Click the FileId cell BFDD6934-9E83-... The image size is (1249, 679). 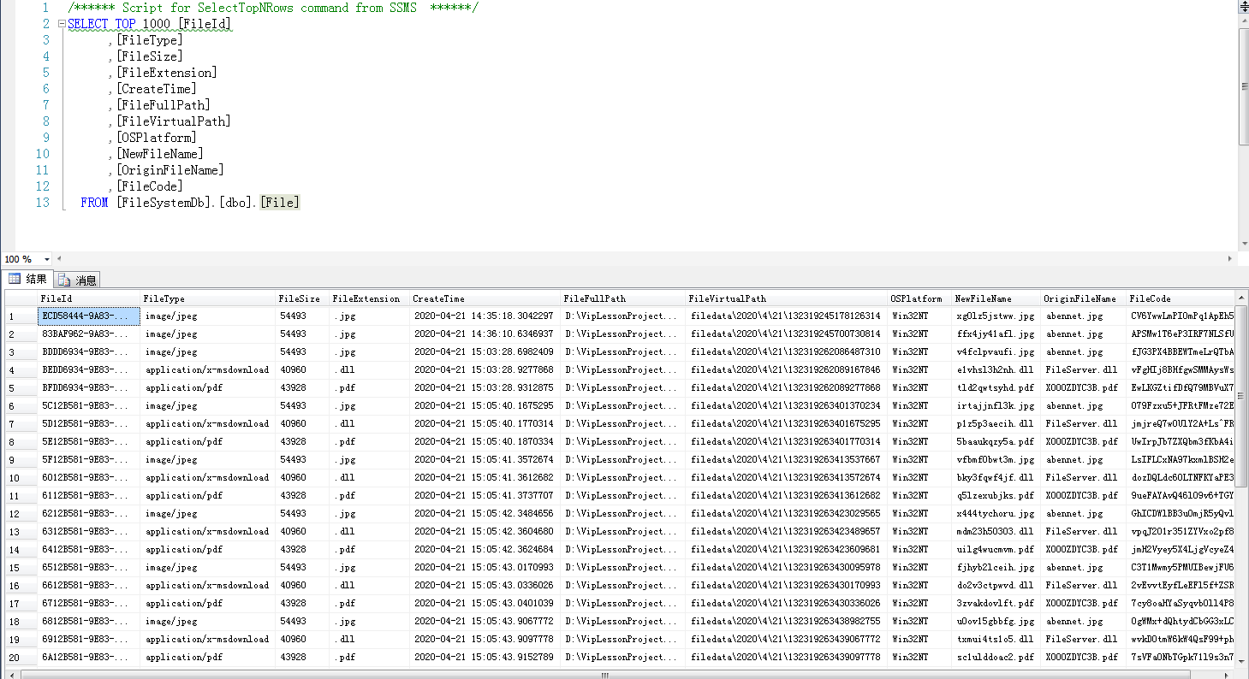pos(88,387)
